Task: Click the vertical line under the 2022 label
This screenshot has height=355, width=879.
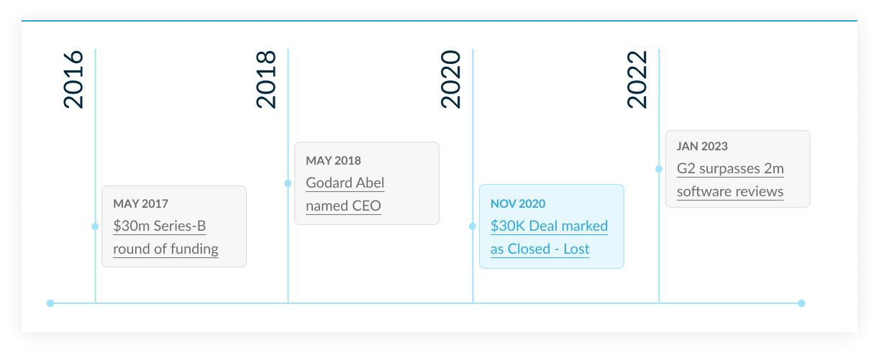Action: point(659,244)
